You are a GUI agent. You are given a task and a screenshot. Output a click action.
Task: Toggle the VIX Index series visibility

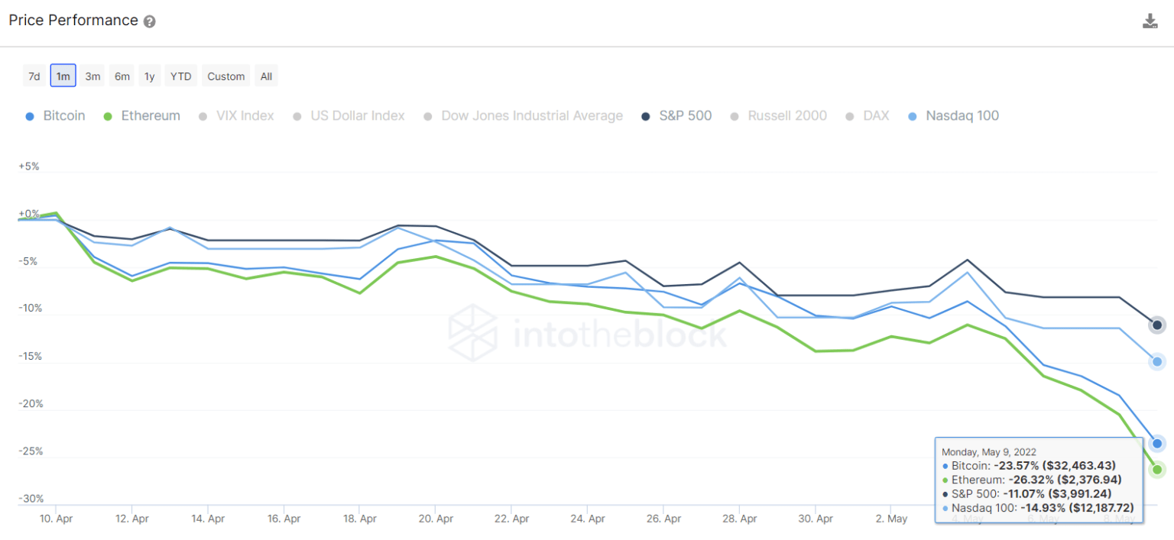[203, 115]
